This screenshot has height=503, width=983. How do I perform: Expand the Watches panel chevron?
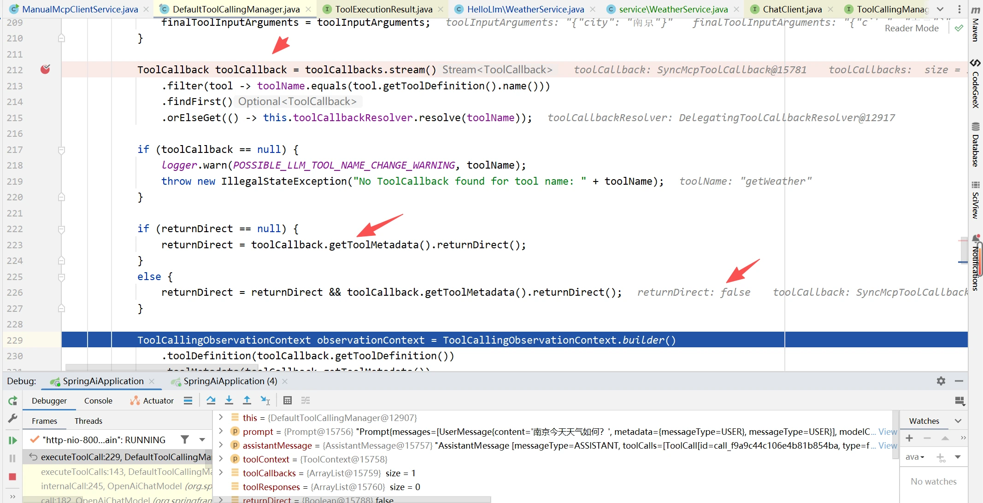click(x=958, y=421)
